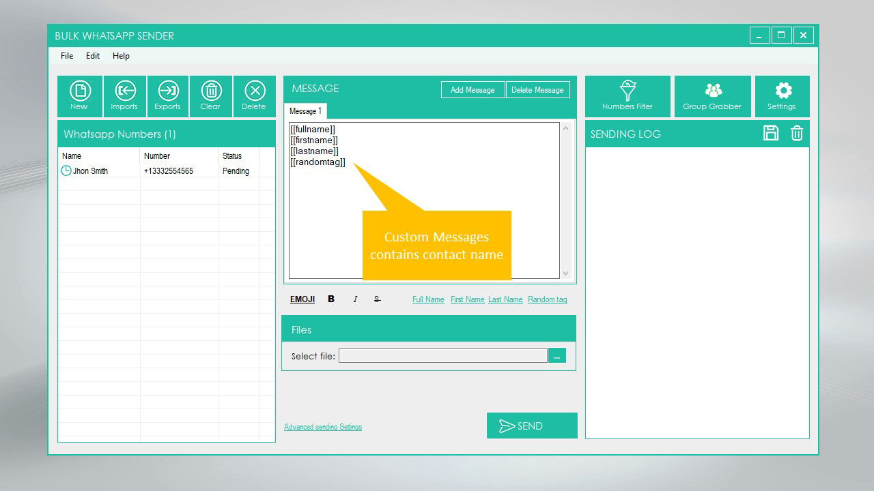Save the sending log with floppy icon
874x491 pixels.
click(771, 133)
